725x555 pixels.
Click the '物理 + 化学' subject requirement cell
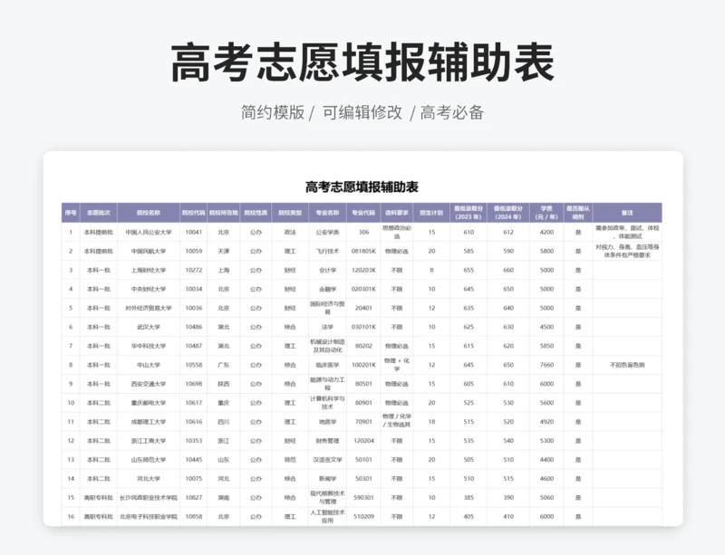397,365
